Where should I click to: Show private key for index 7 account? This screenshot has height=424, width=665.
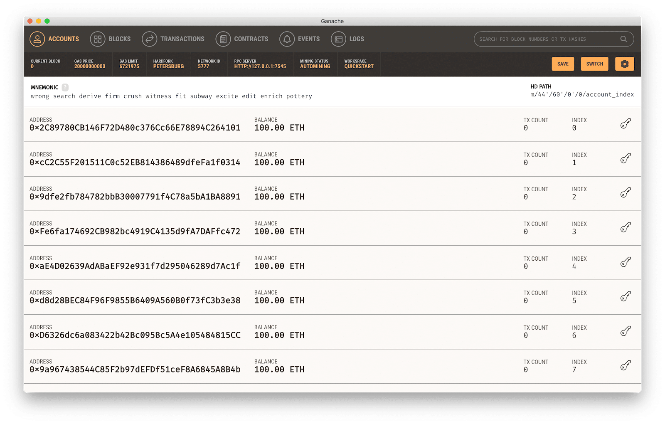(x=626, y=366)
